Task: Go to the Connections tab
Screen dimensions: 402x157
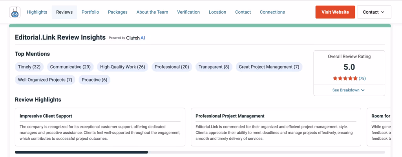Action: [x=272, y=12]
